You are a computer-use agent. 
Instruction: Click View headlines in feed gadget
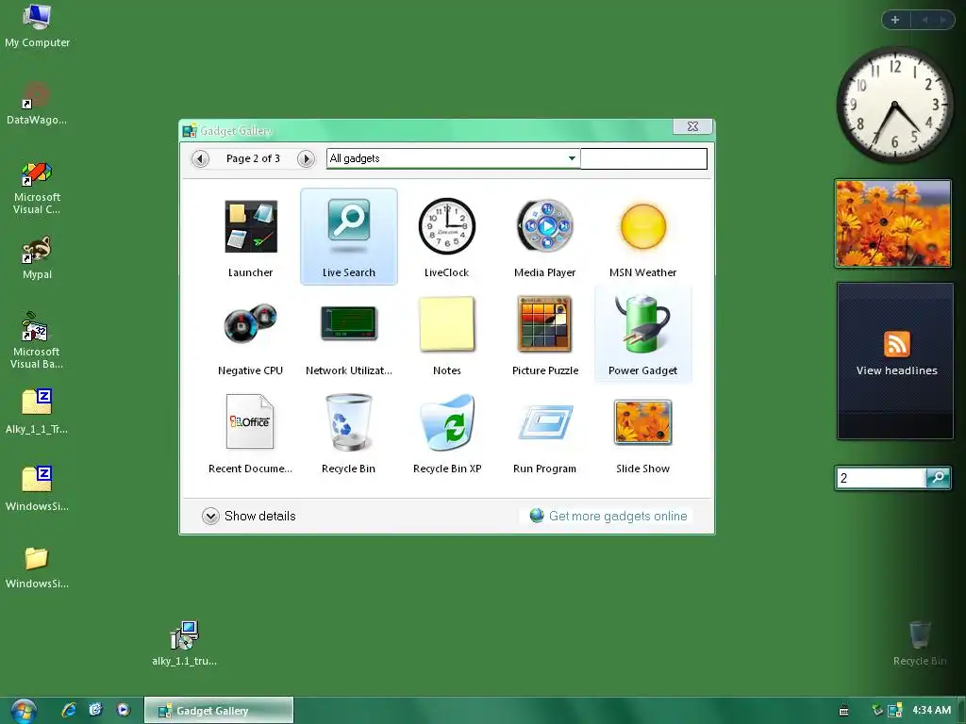[896, 370]
